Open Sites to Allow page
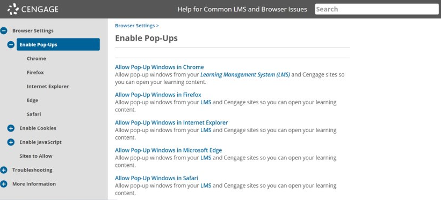441x200 pixels. 36,156
